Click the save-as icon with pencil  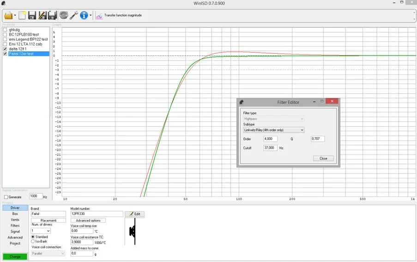pyautogui.click(x=42, y=15)
